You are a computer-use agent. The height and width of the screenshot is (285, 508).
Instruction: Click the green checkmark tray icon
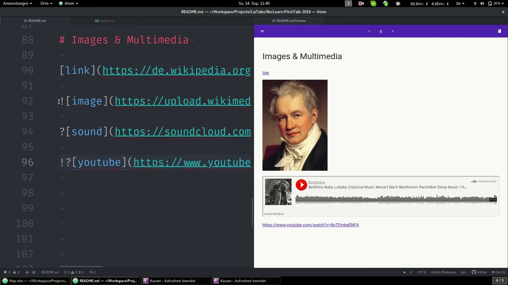373,4
